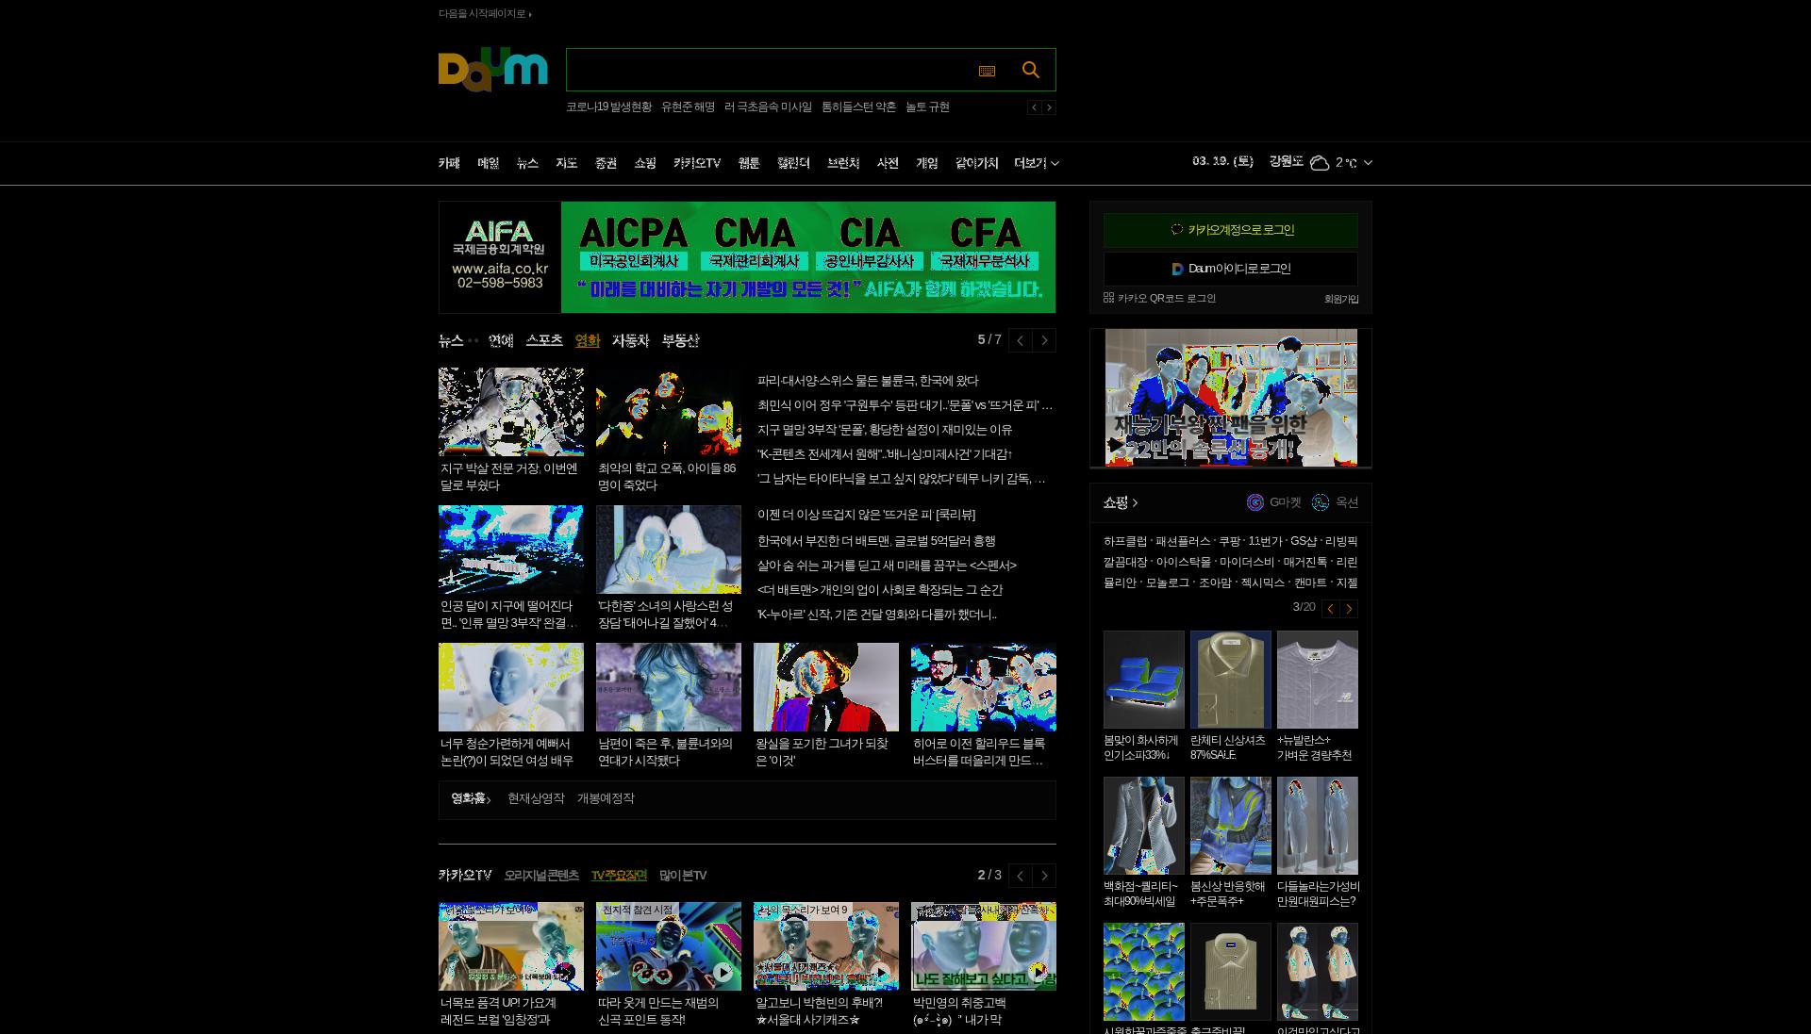Open 개봉예정작 movie link

point(606,798)
